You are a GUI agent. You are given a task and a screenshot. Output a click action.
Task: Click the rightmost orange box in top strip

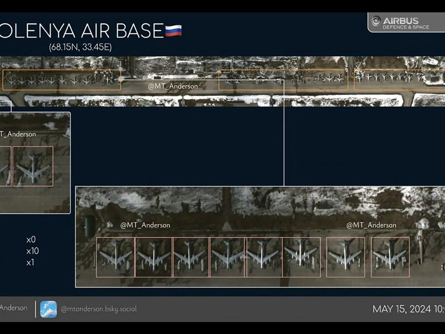coord(399,80)
